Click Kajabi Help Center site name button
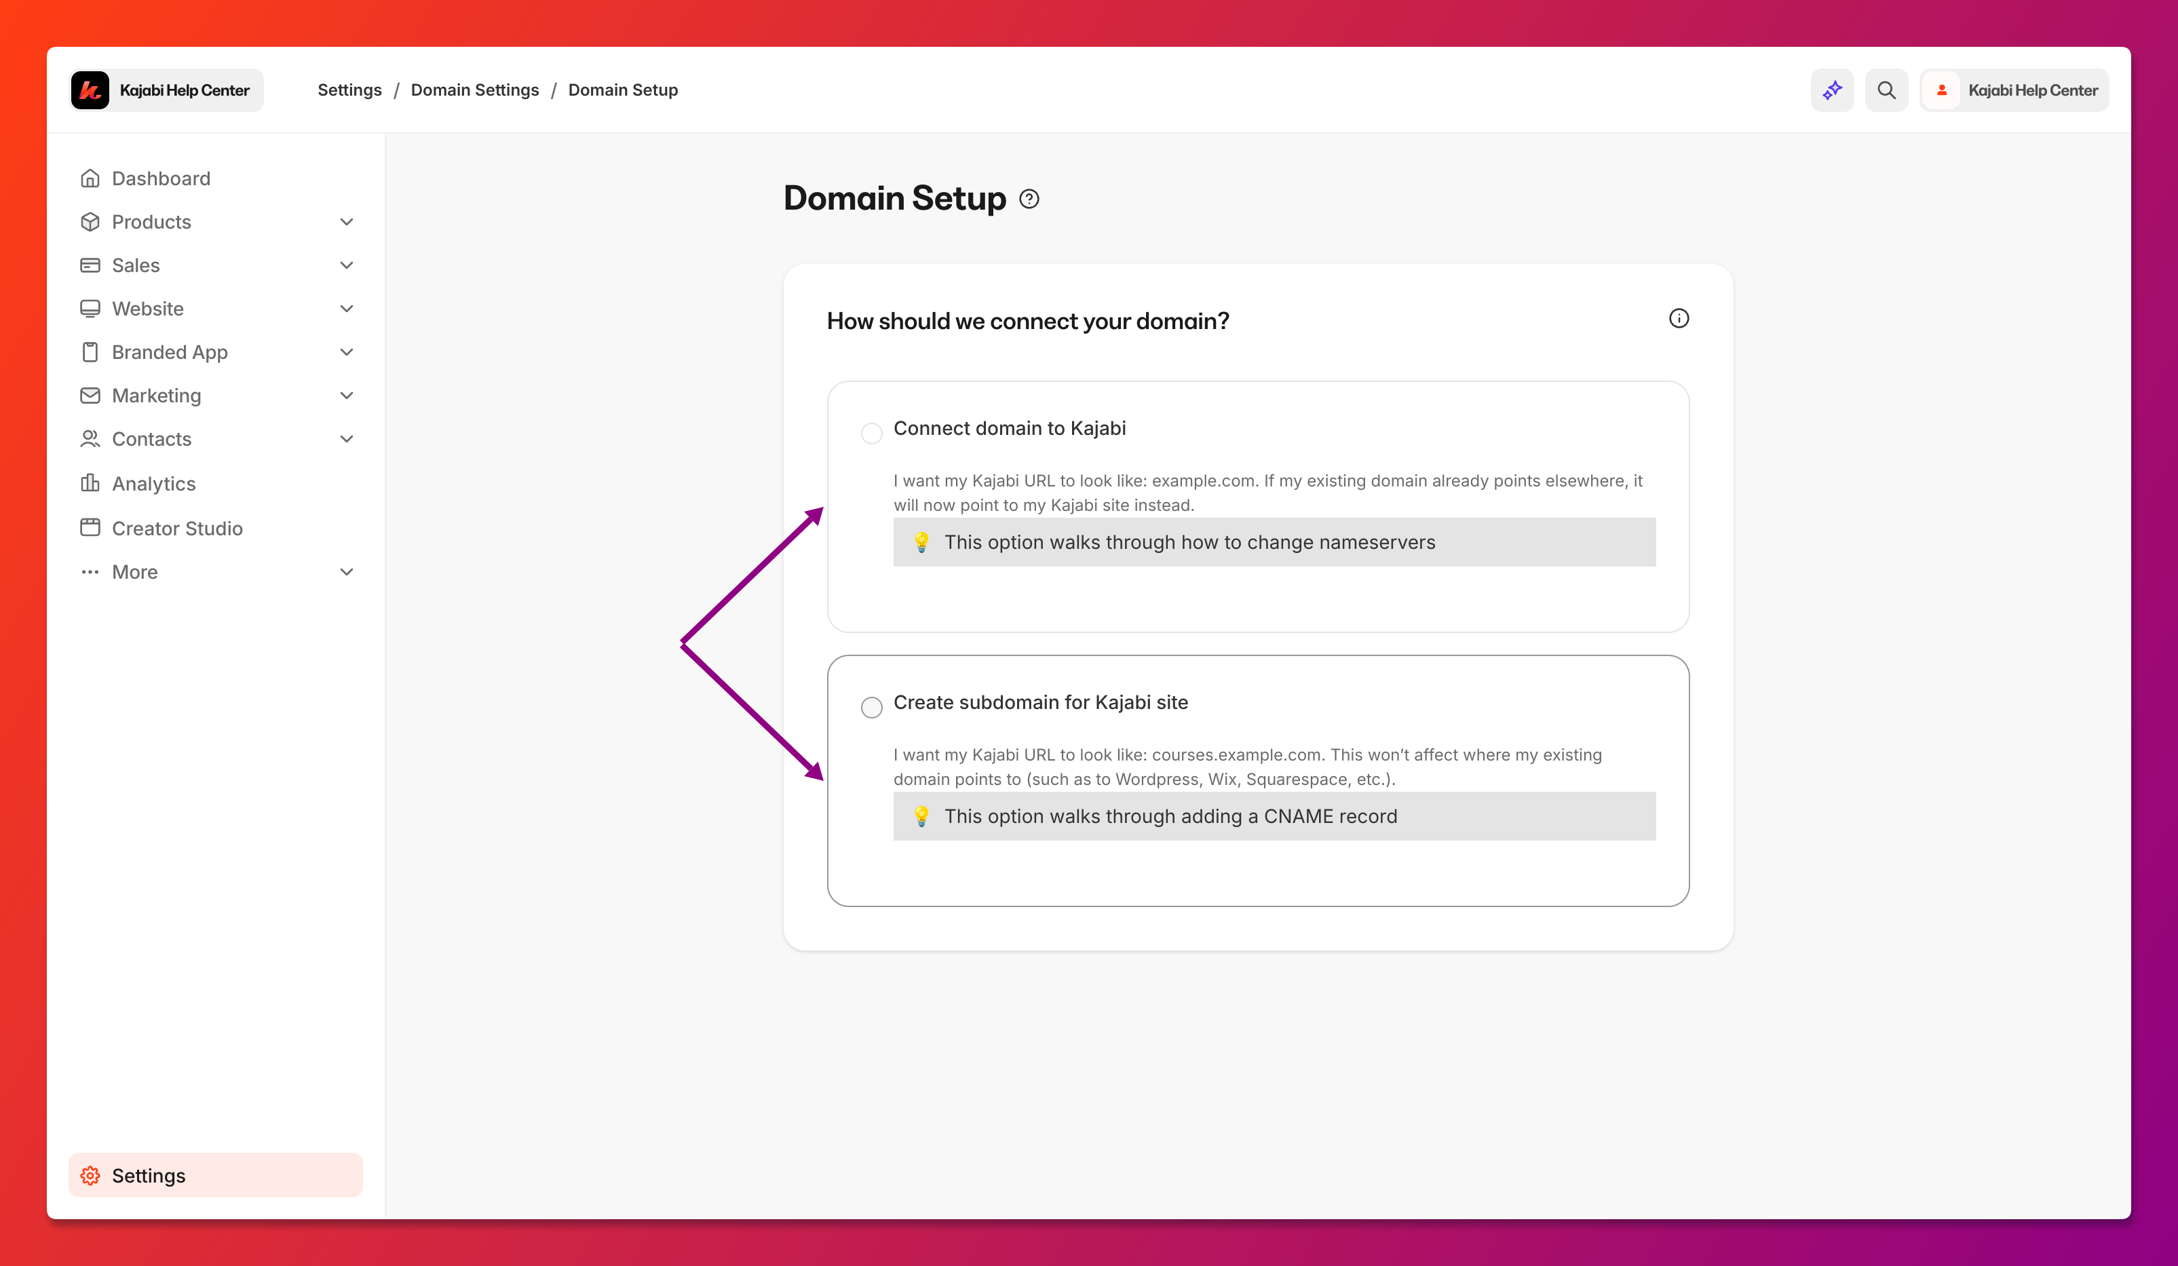 coord(167,90)
